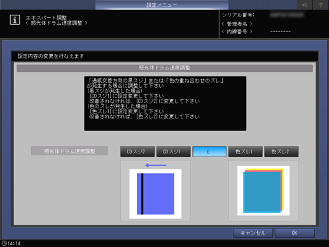This screenshot has width=329, height=247.
Task: Click the 管理者名 label
Action: coord(237,24)
